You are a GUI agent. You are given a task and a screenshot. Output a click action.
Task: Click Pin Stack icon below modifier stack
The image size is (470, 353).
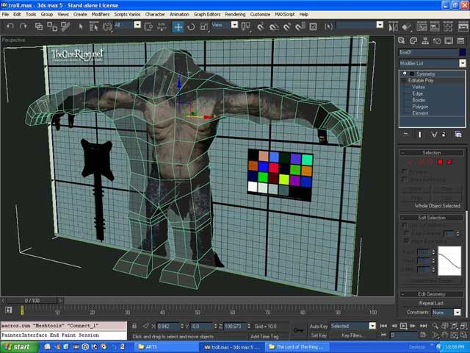pyautogui.click(x=406, y=135)
